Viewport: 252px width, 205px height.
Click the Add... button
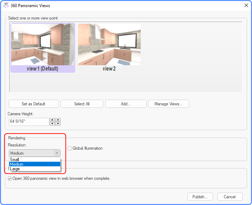click(x=126, y=104)
